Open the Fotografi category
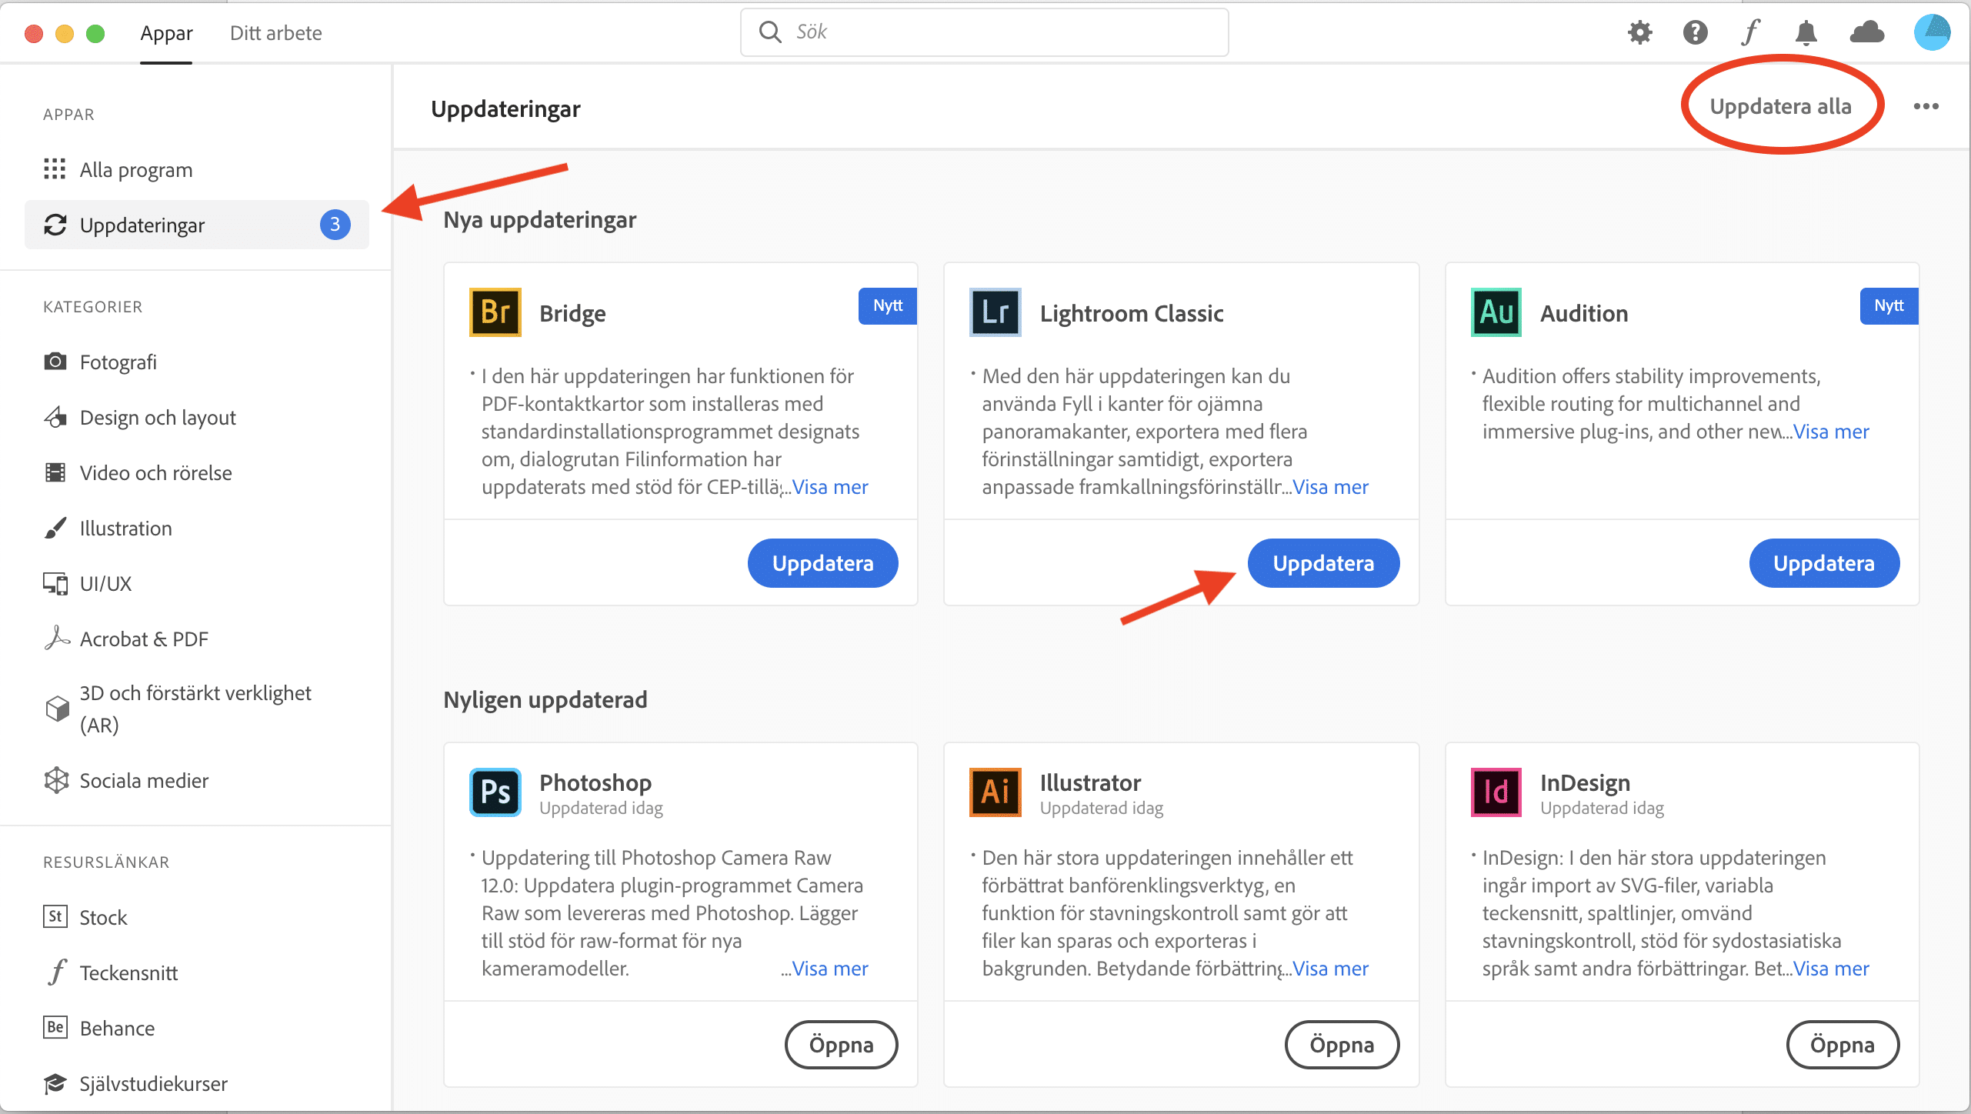The width and height of the screenshot is (1971, 1114). pos(197,362)
